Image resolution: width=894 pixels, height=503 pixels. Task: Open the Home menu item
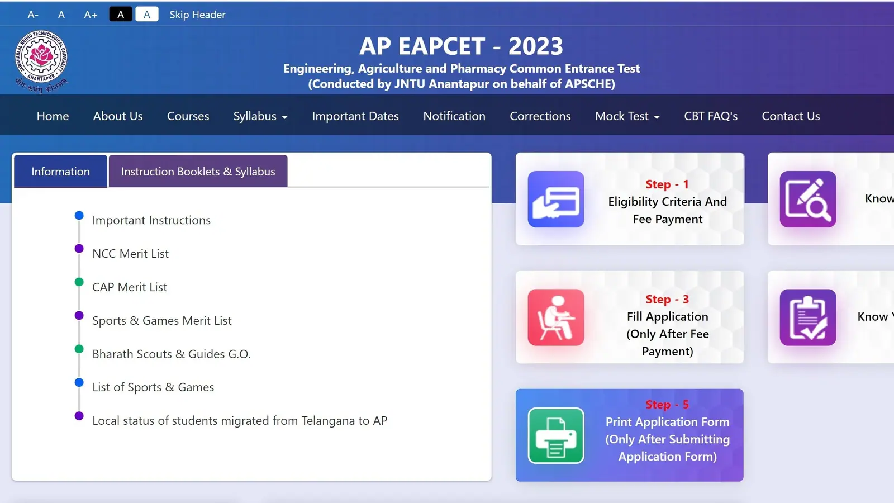click(53, 116)
